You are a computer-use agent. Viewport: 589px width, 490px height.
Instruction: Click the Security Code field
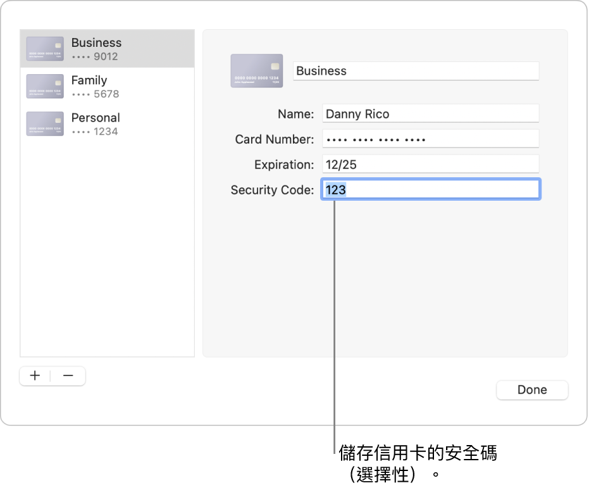430,189
